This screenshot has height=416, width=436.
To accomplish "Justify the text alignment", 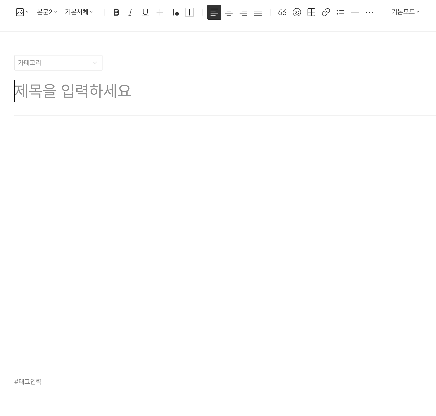I will tap(258, 12).
